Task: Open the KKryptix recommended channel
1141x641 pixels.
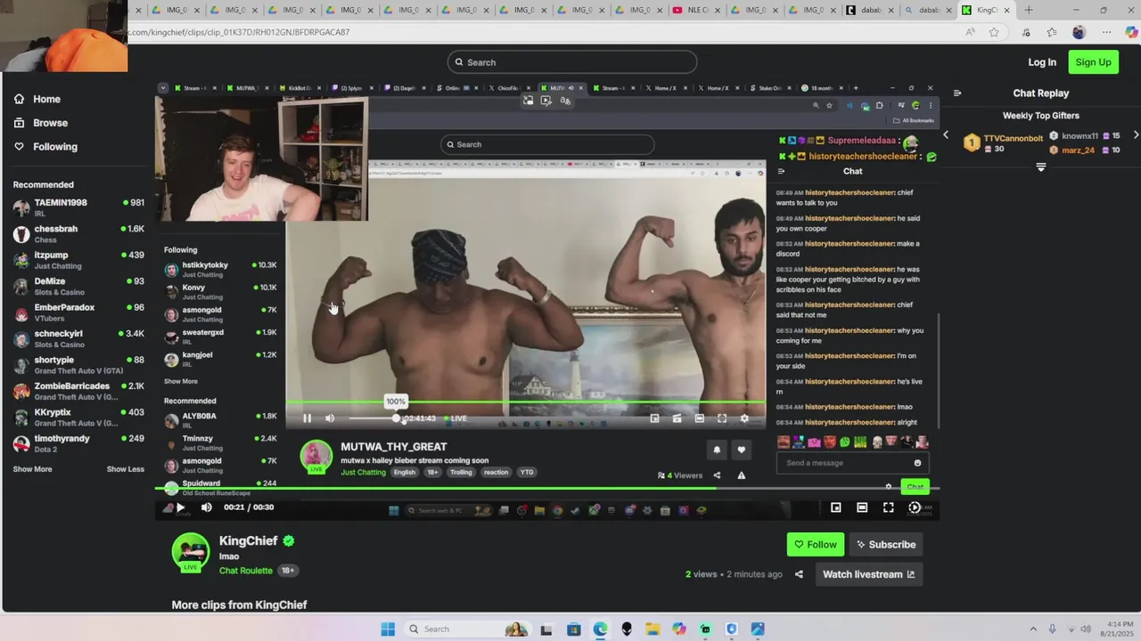Action: pos(78,417)
